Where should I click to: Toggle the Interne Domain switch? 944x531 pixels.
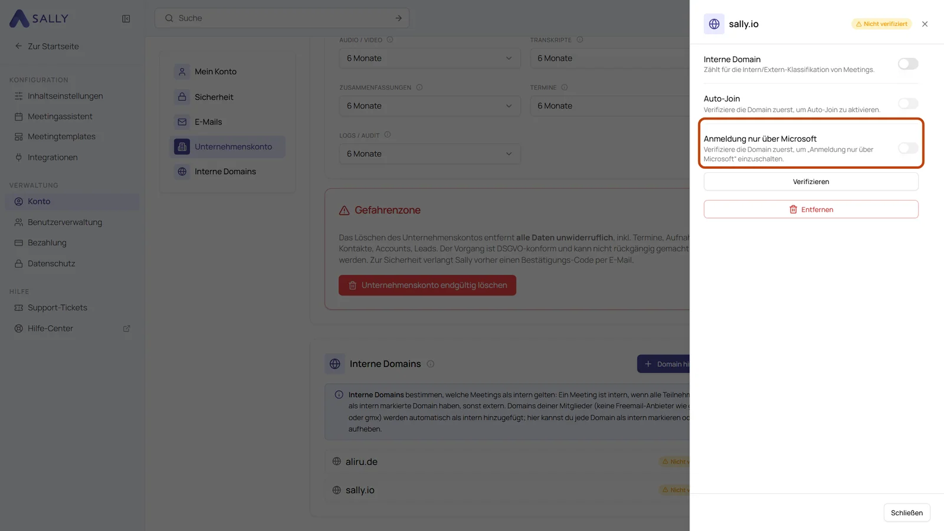point(908,64)
